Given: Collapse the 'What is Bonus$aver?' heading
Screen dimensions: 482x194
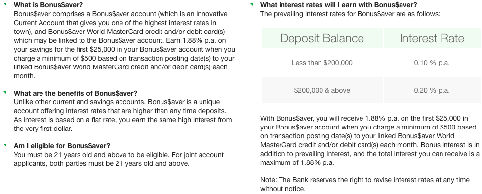Looking at the screenshot, I should [x=48, y=5].
